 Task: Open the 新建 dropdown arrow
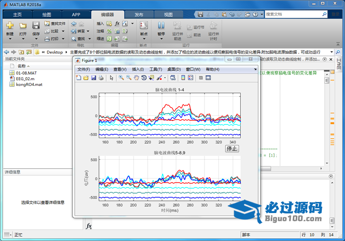click(x=10, y=39)
